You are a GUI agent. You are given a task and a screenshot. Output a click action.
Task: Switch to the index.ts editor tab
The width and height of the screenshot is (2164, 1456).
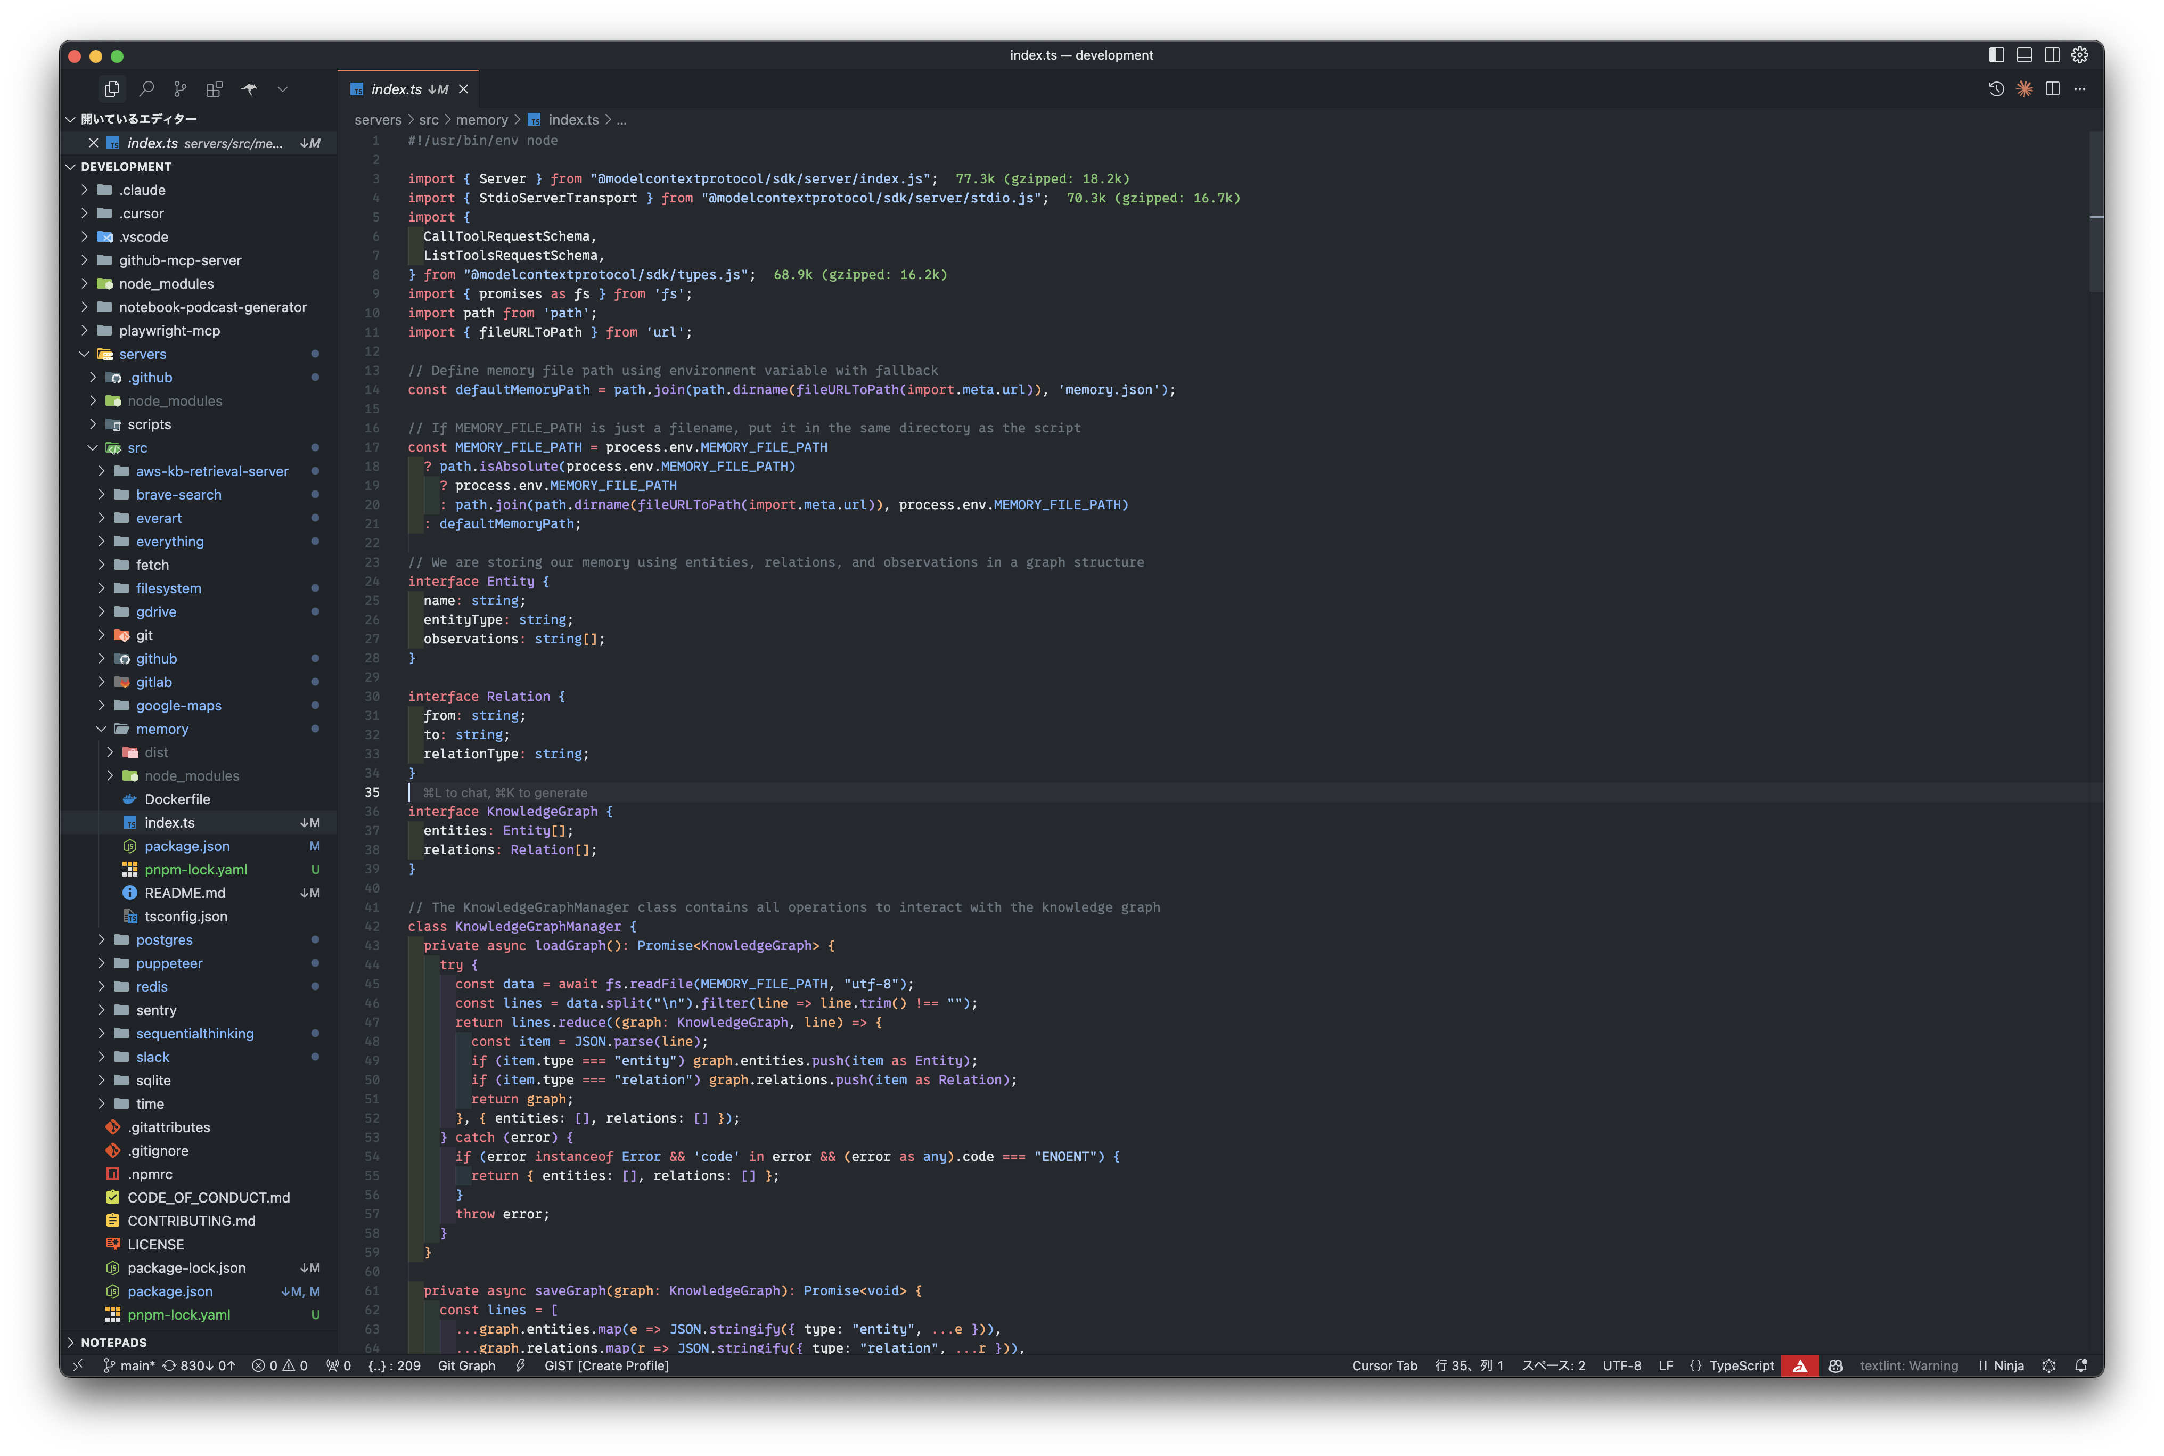pos(398,89)
